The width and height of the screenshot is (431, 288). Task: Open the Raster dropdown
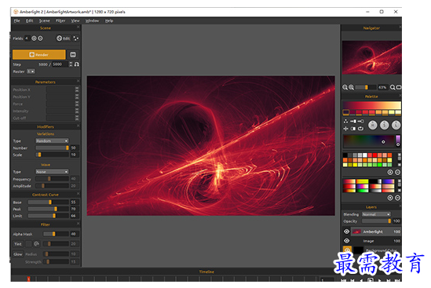(31, 71)
